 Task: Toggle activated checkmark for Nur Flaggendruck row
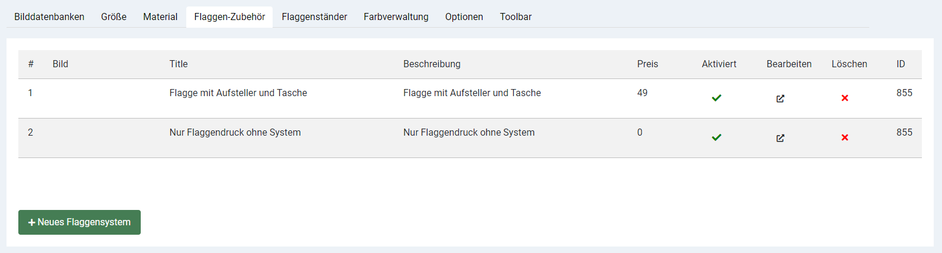[716, 137]
